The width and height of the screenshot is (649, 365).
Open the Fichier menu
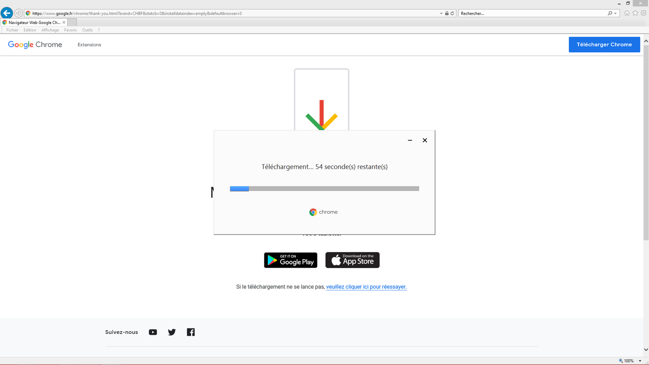tap(12, 30)
